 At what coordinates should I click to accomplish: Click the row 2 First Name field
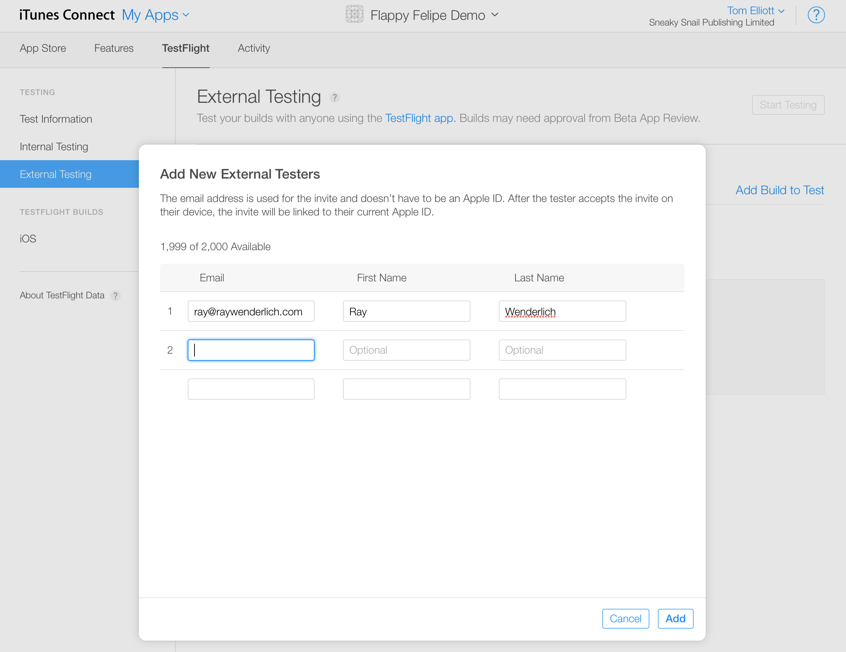tap(406, 350)
